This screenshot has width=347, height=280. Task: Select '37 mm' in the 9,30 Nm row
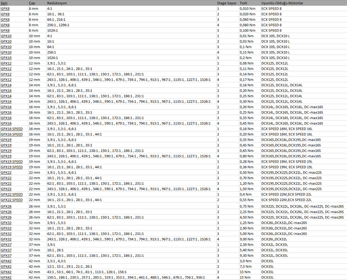(34, 256)
